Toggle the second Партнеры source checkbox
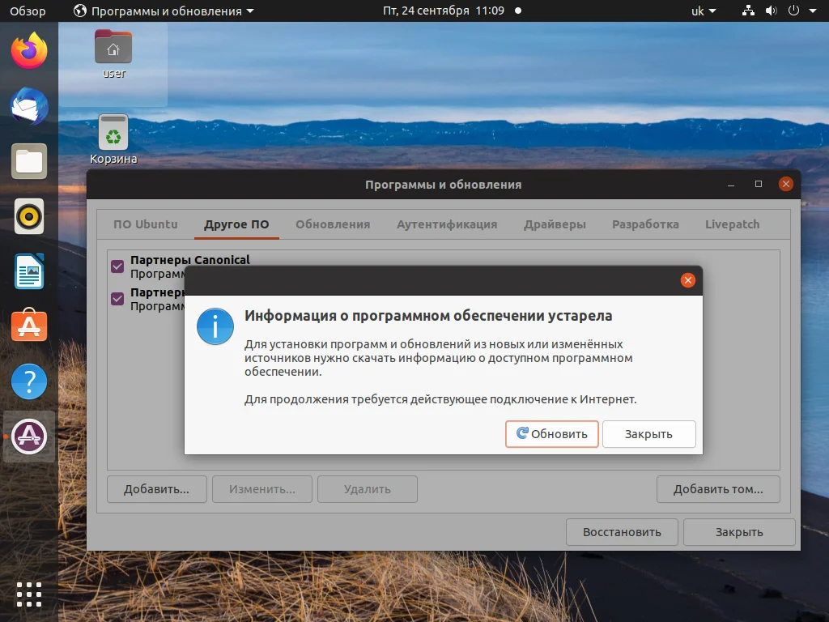The height and width of the screenshot is (622, 829). [117, 299]
